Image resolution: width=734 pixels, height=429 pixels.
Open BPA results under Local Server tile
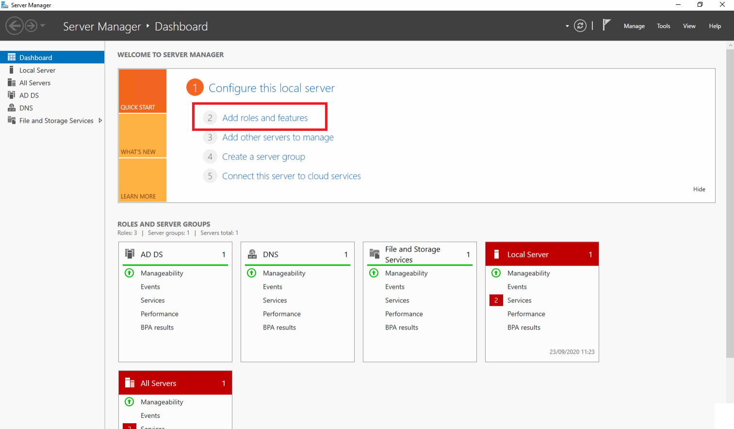[x=524, y=328]
